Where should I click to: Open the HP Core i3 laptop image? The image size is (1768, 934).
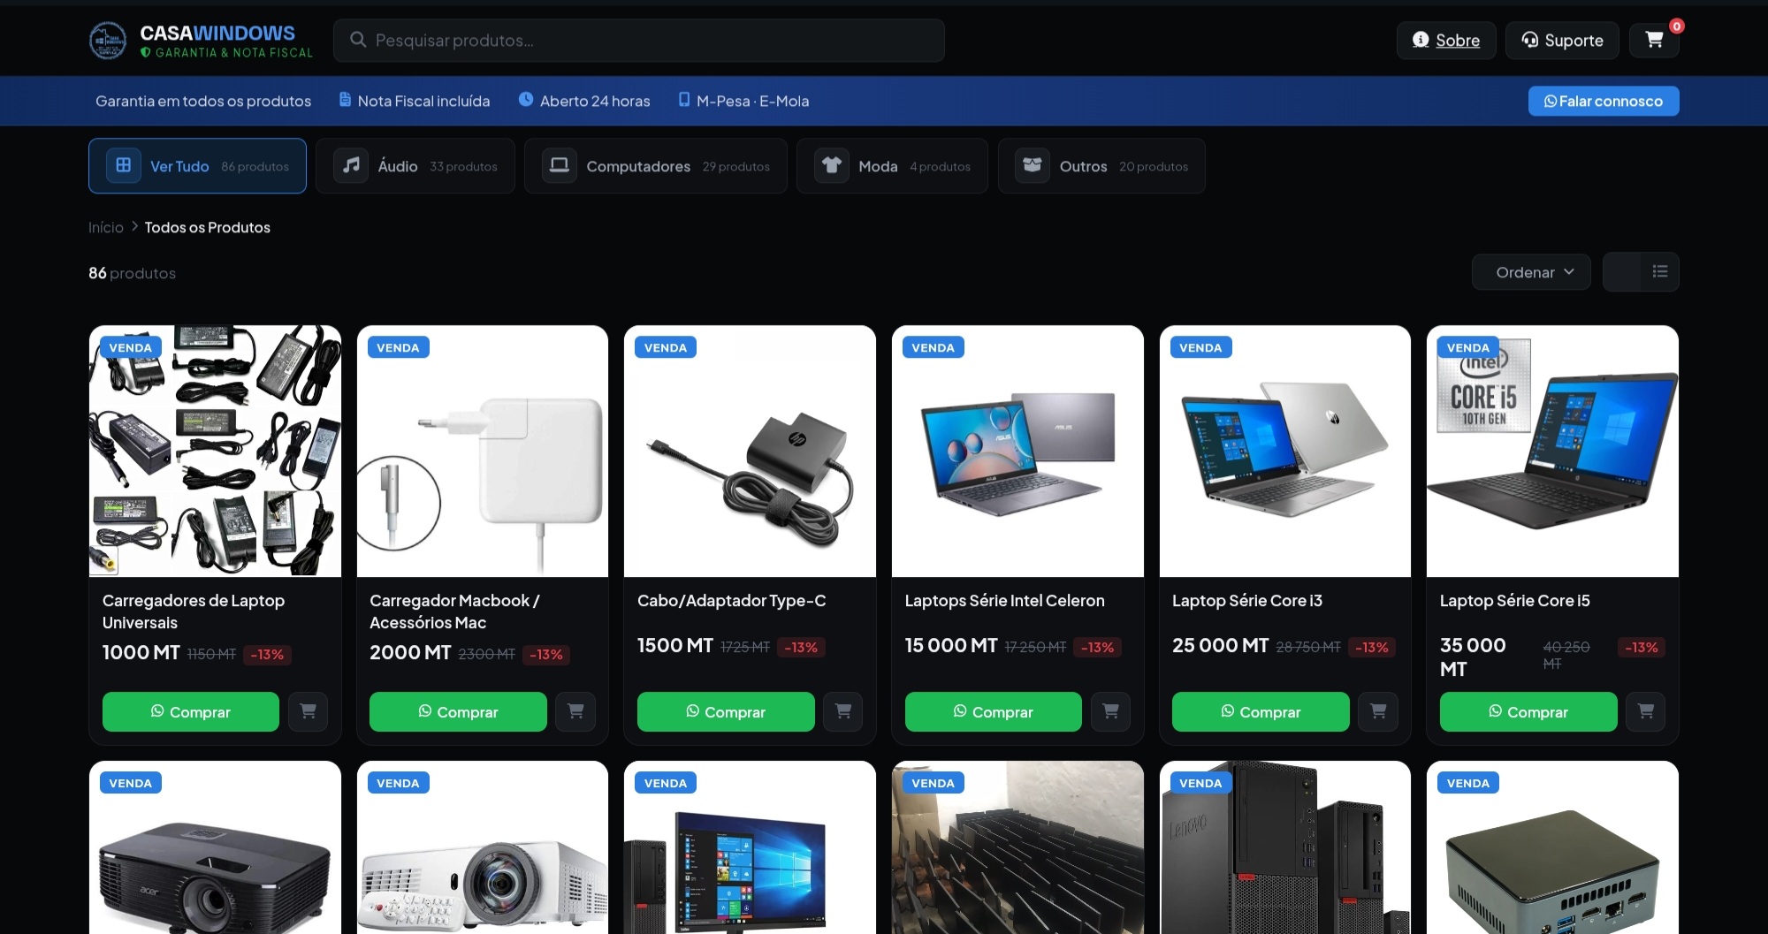tap(1285, 451)
